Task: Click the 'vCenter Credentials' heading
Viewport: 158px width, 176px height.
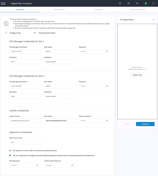Action: tap(19, 111)
